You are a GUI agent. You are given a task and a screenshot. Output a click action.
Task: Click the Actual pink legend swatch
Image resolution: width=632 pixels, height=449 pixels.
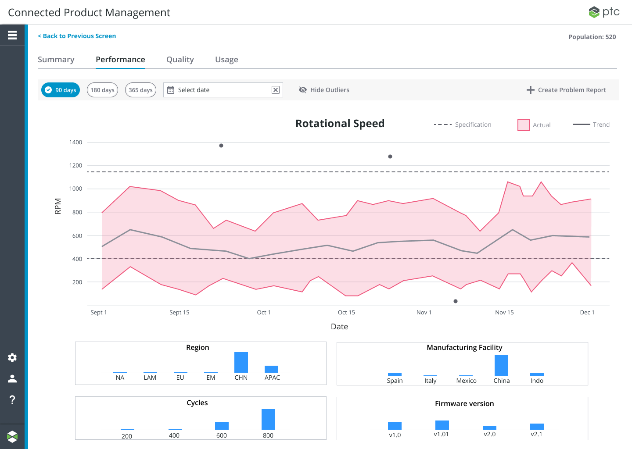[x=524, y=125]
